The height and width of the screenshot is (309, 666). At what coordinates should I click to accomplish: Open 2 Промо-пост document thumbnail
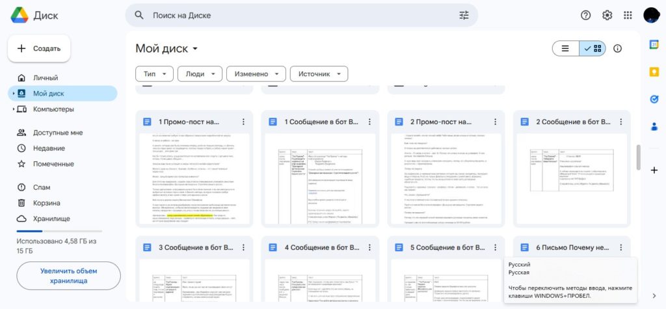[x=446, y=179]
